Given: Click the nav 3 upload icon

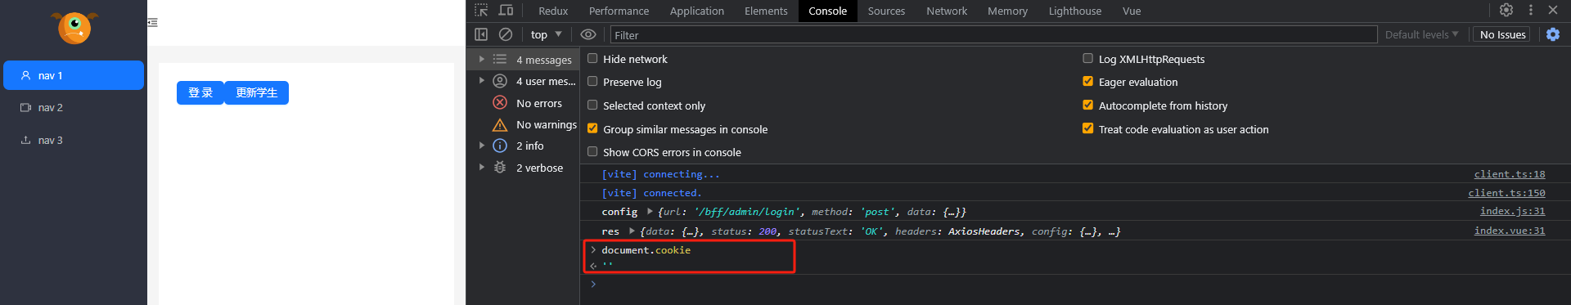Looking at the screenshot, I should 25,140.
